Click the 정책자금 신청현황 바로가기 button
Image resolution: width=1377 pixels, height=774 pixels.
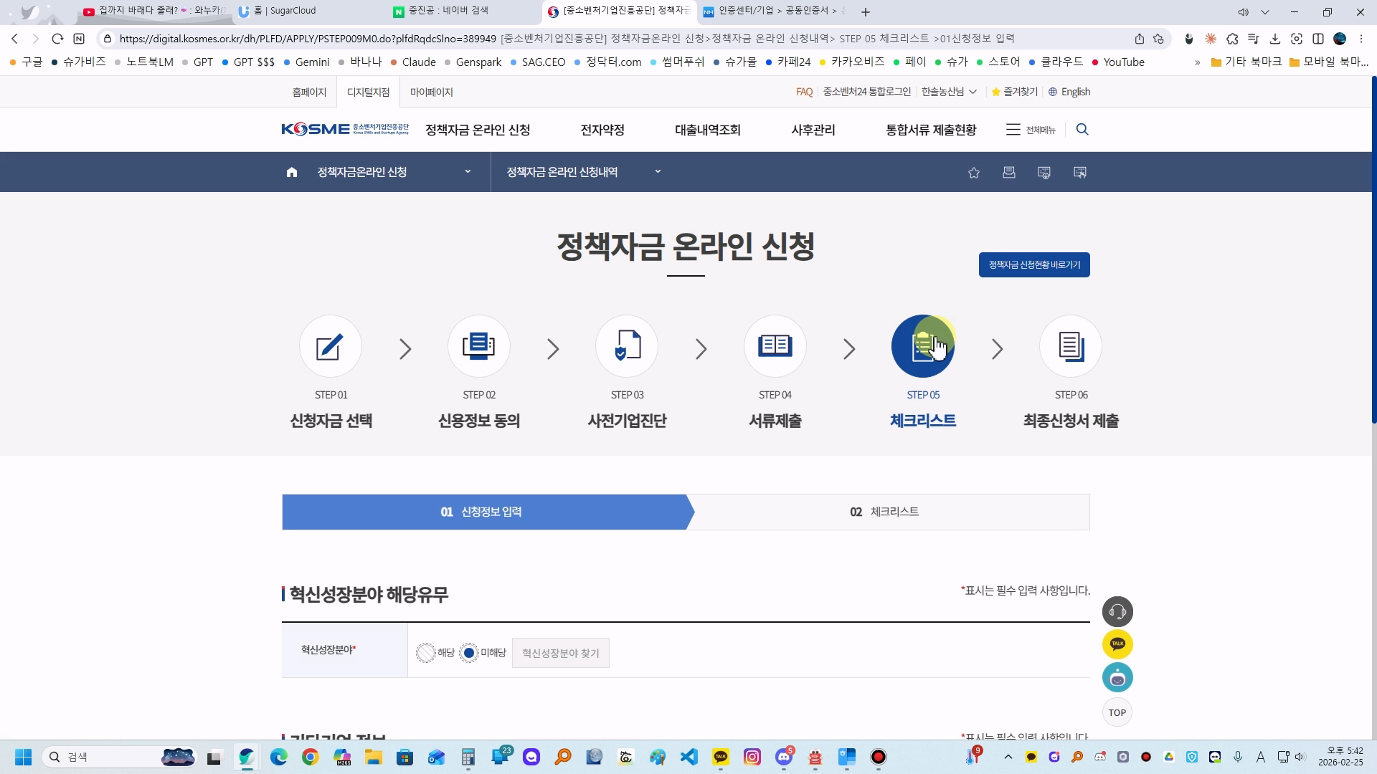click(x=1033, y=264)
